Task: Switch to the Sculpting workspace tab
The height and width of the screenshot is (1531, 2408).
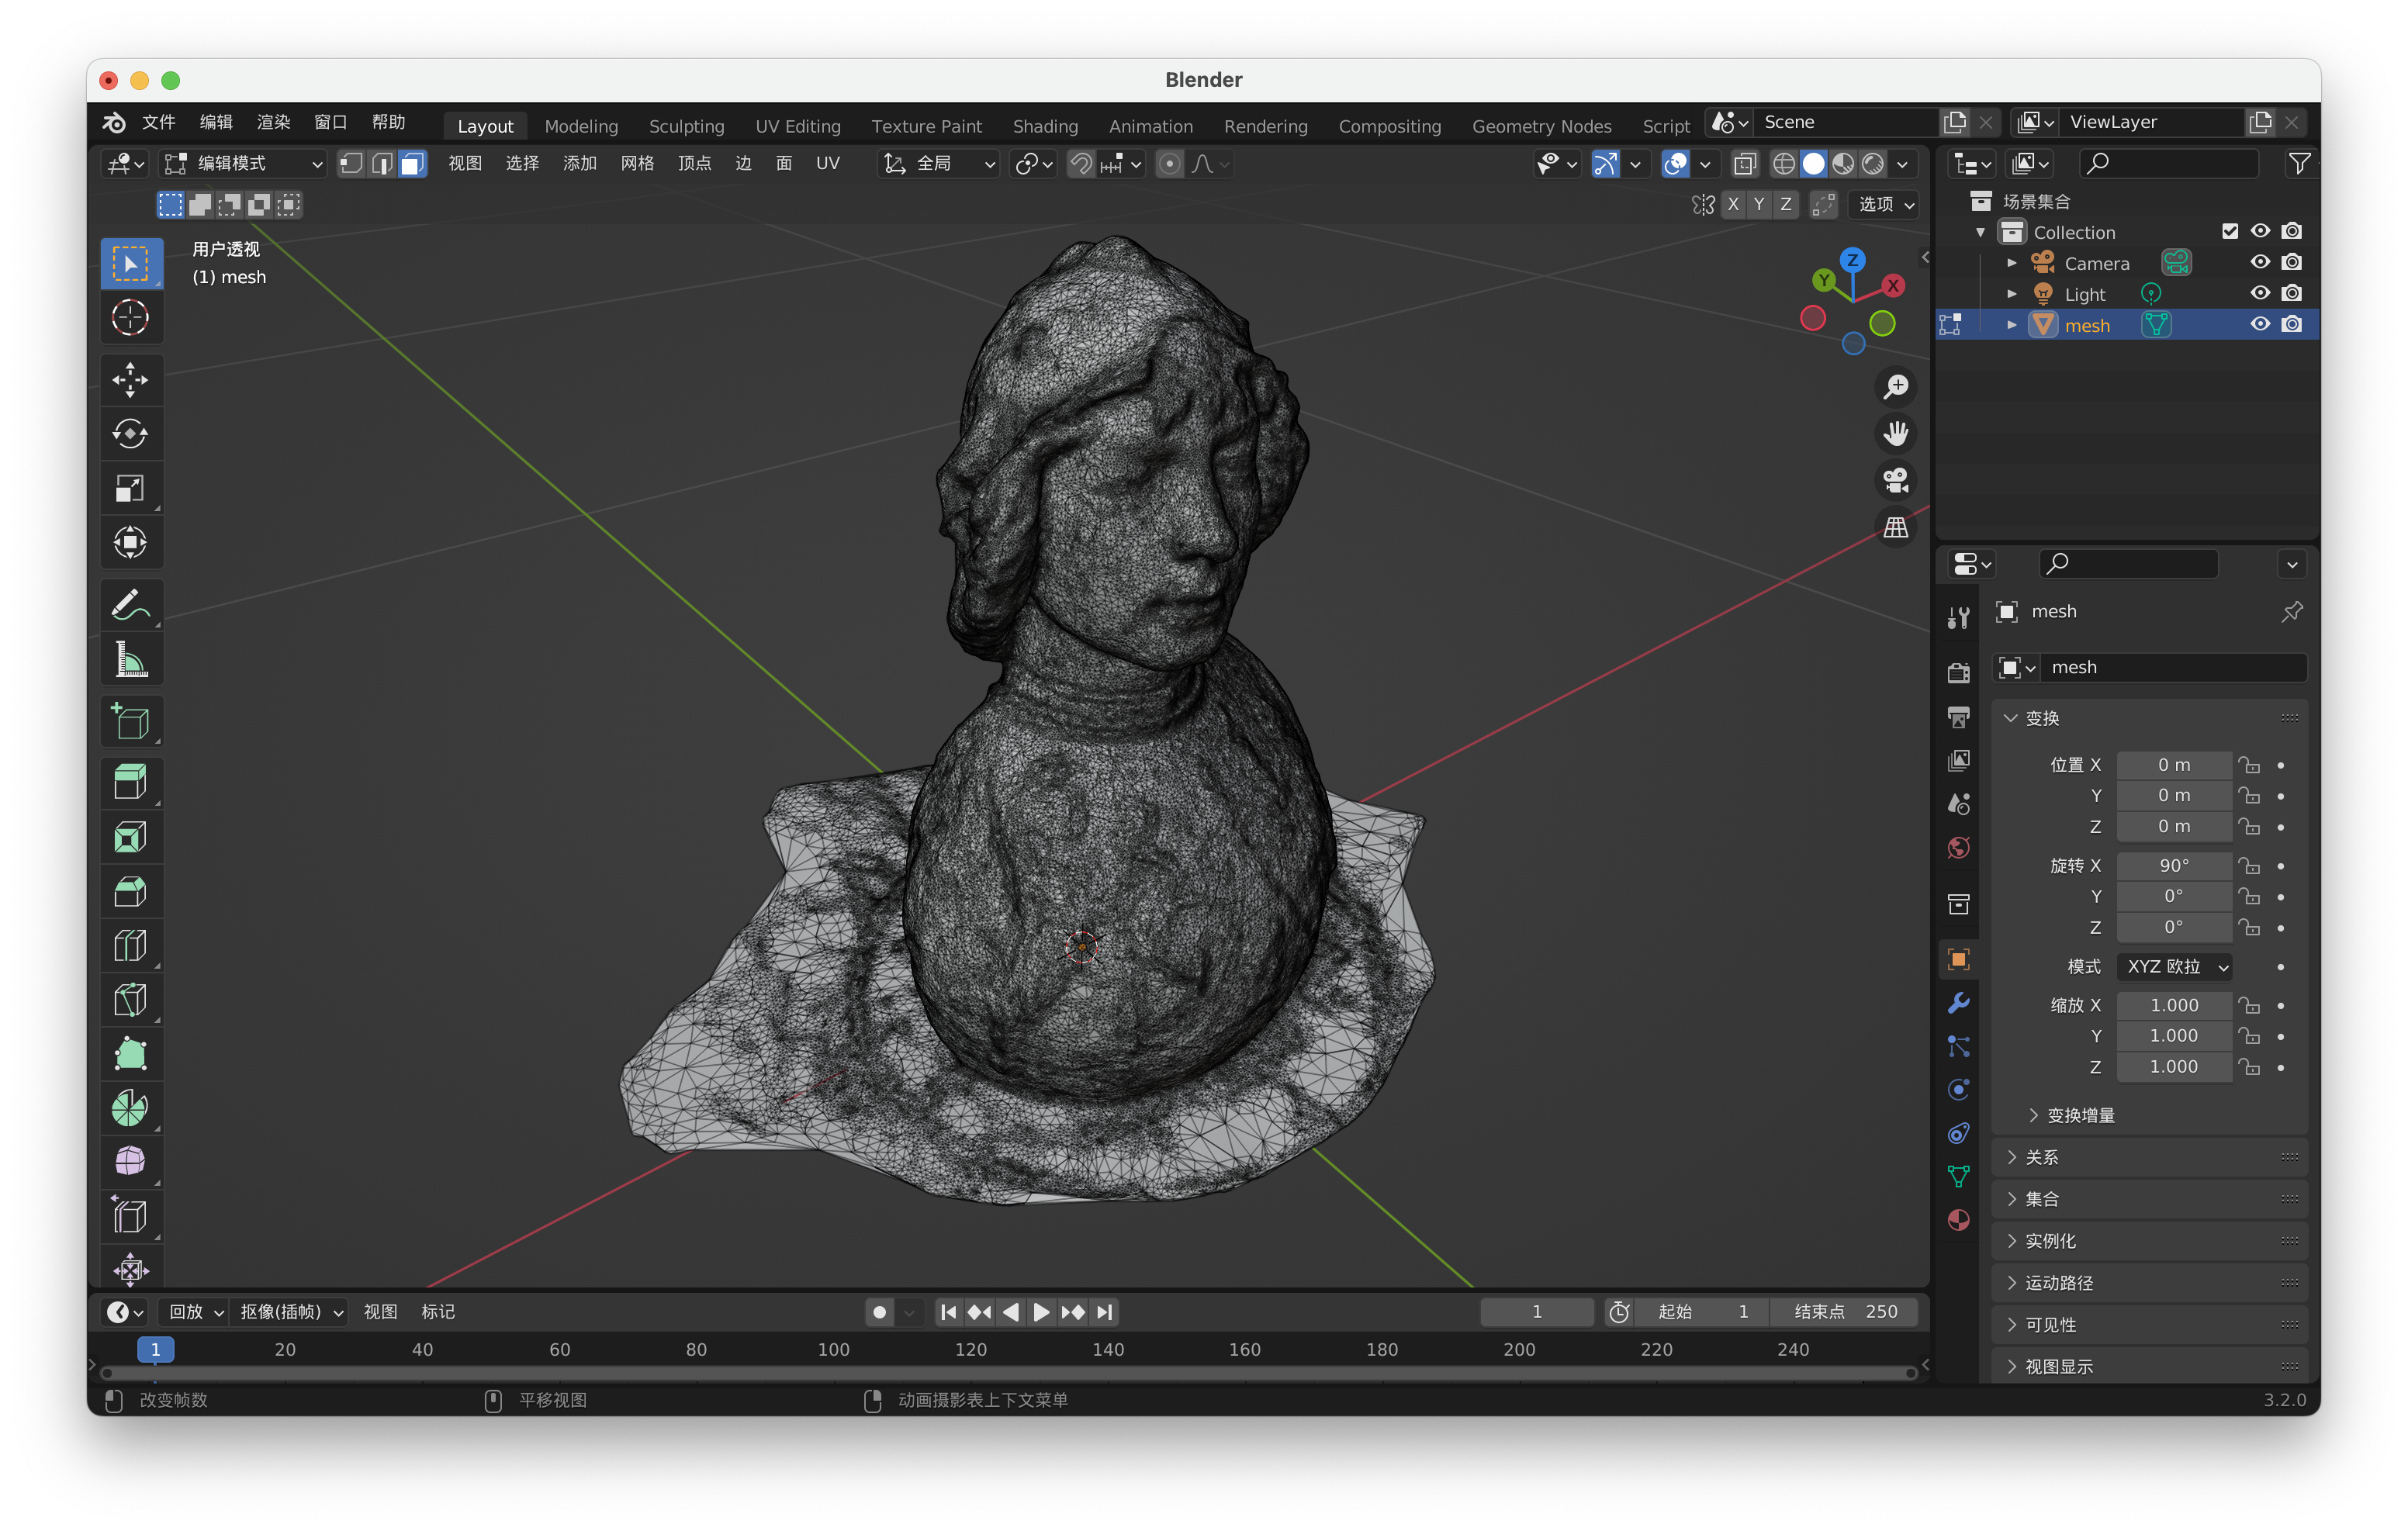Action: click(686, 126)
